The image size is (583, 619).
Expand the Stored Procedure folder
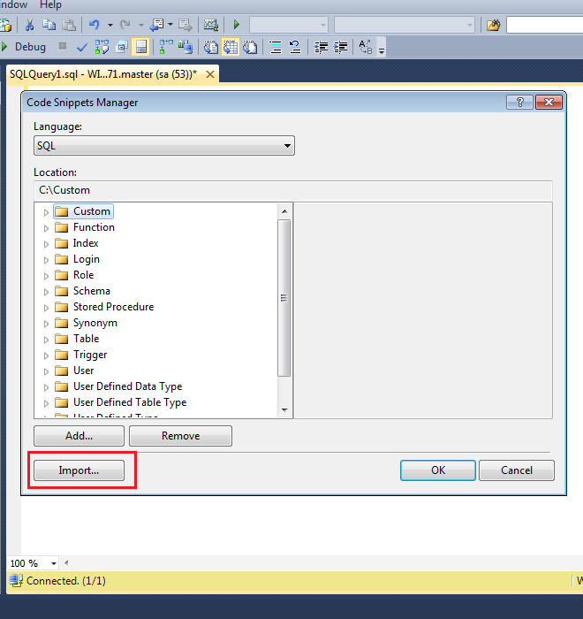tap(47, 308)
